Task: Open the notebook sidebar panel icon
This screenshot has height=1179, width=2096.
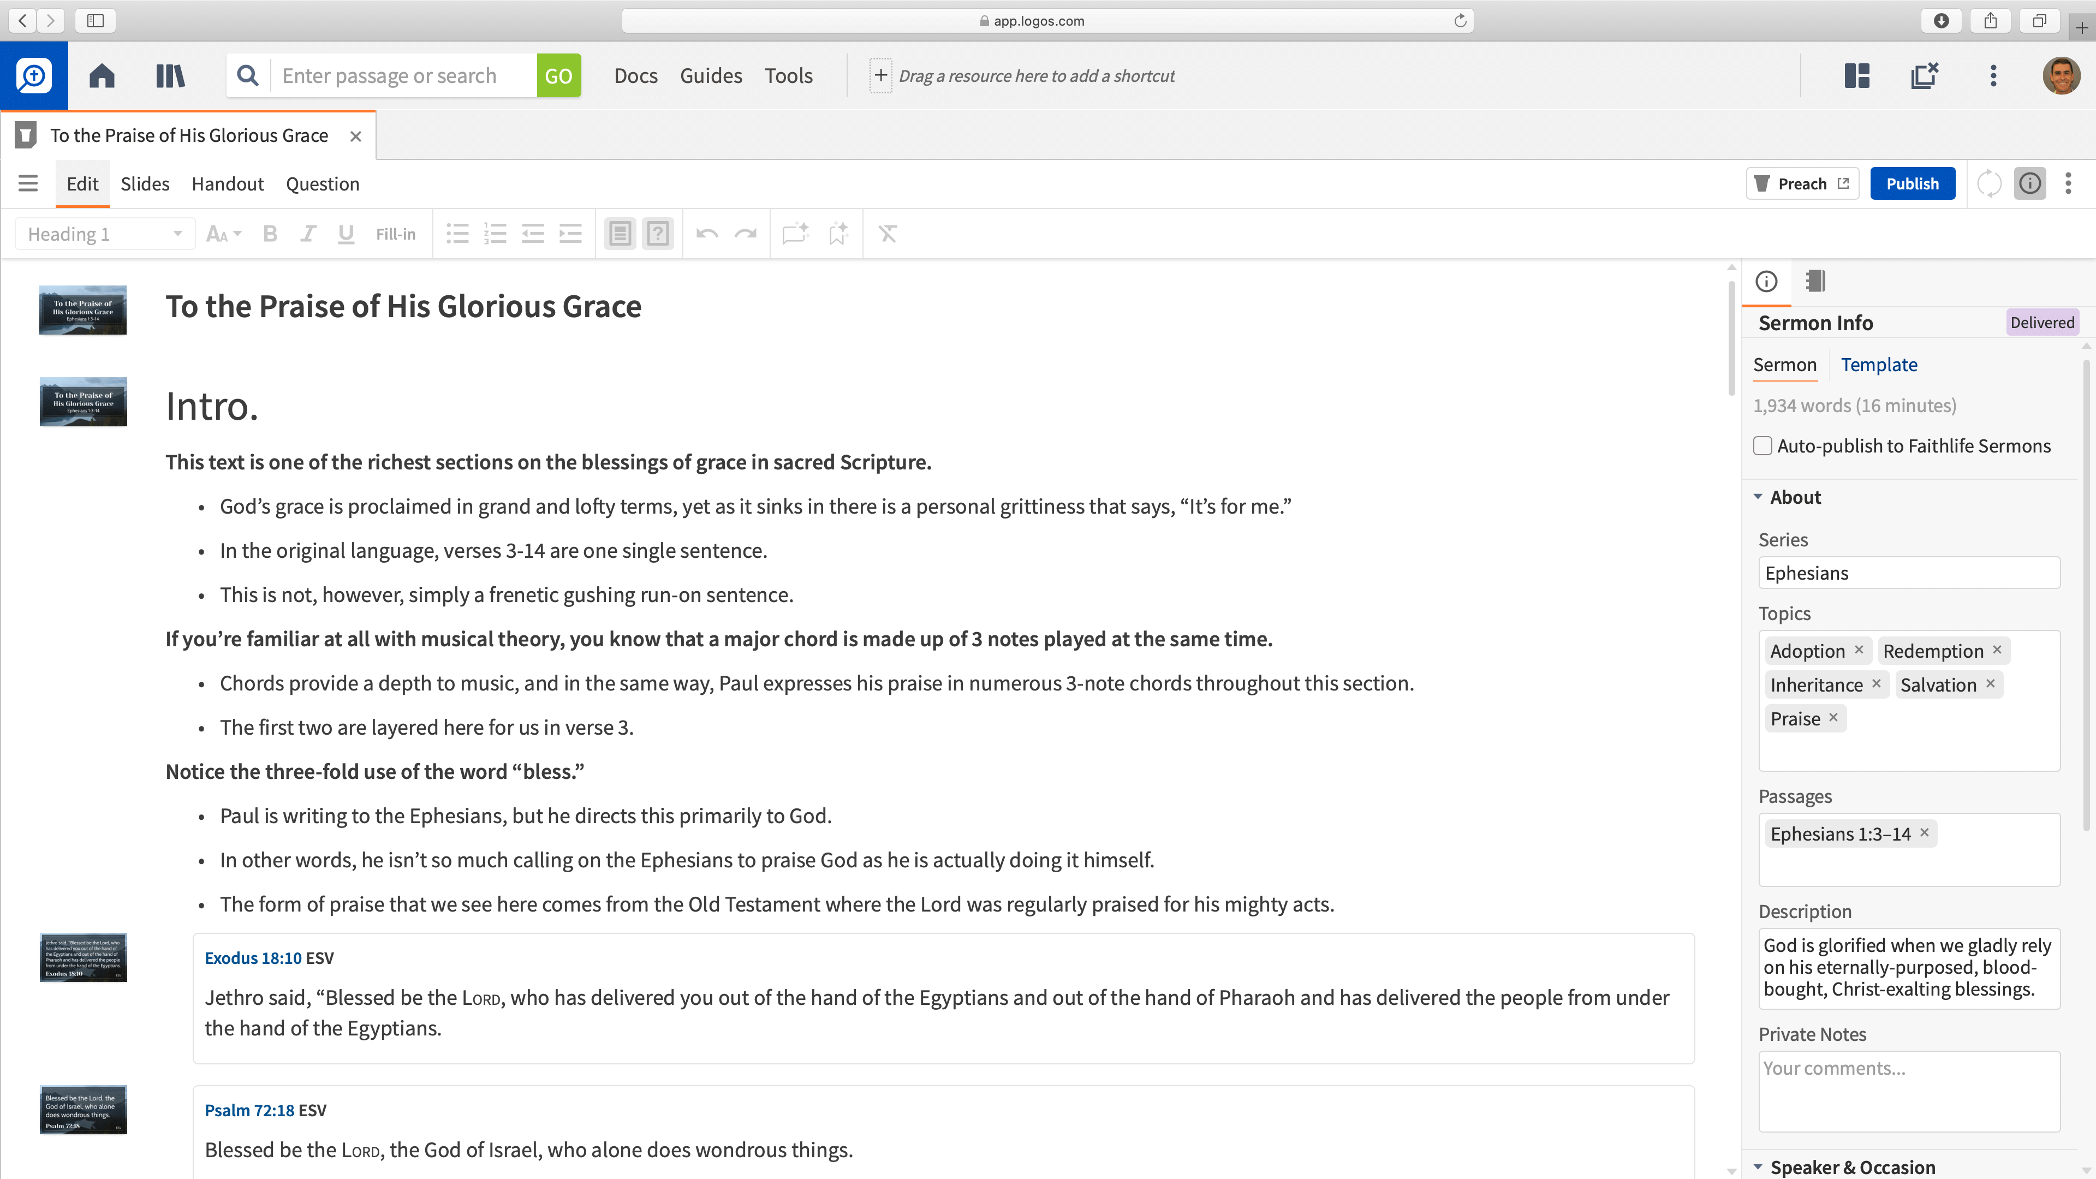Action: click(x=1815, y=282)
